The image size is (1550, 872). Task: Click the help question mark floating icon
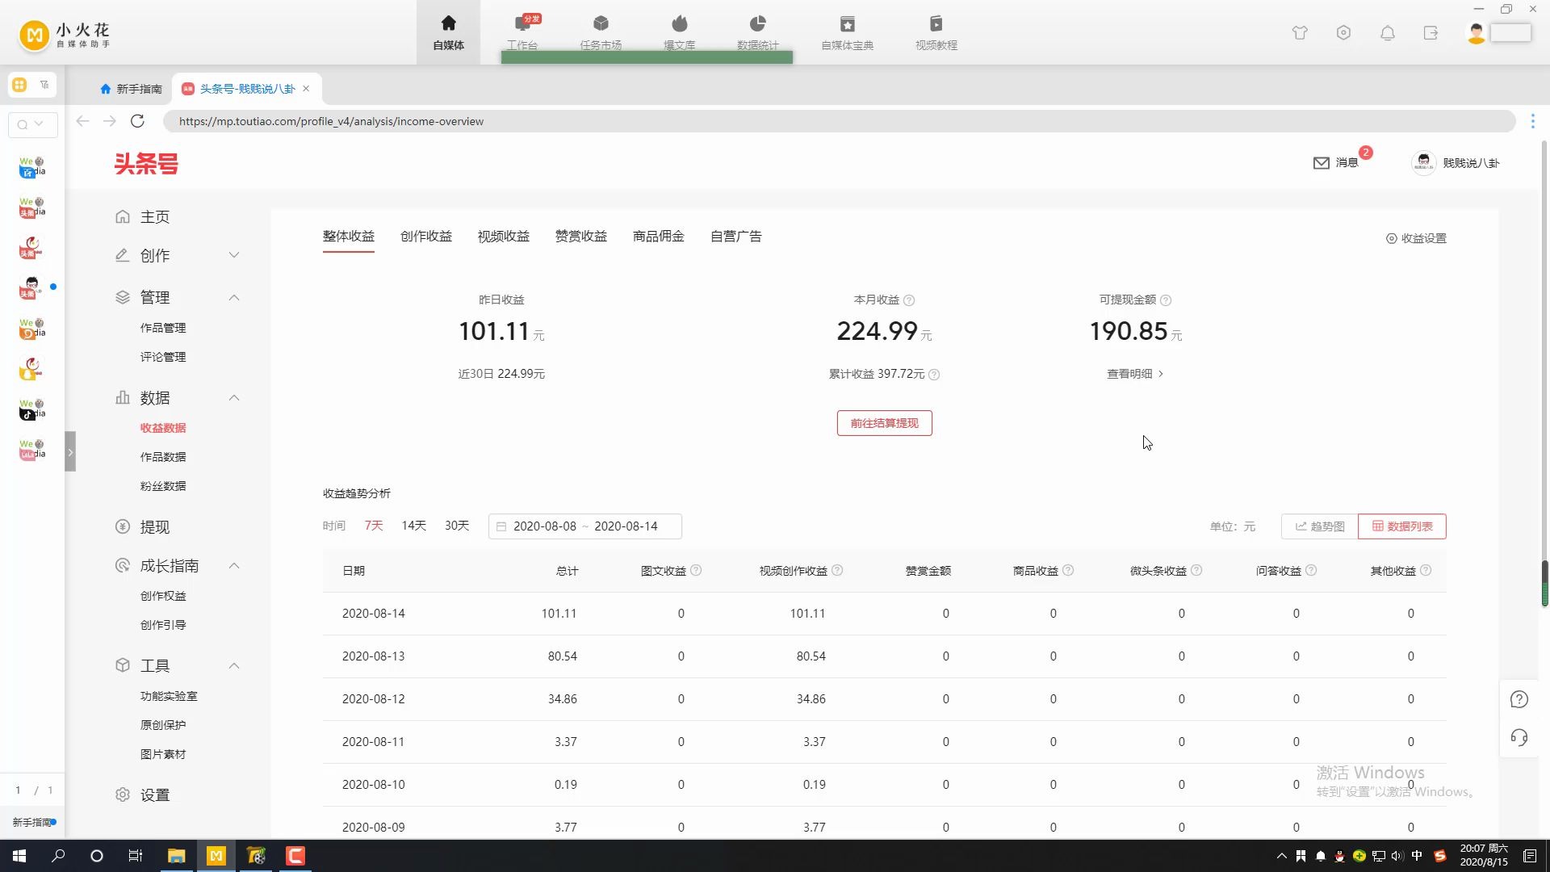click(1519, 700)
